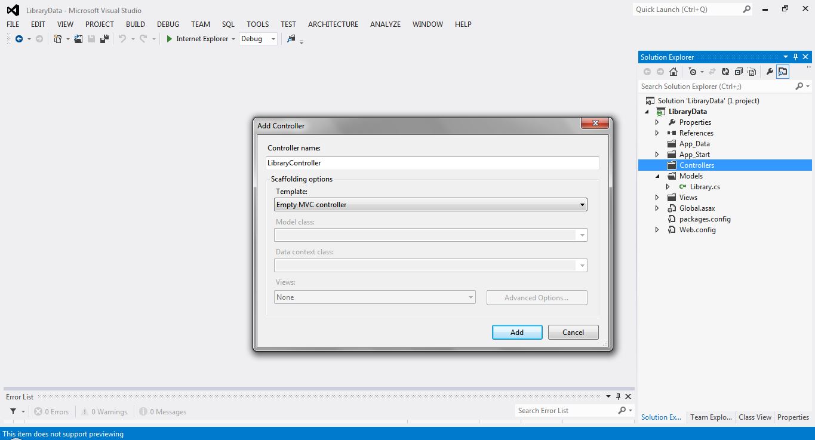
Task: Open the Template dropdown
Action: pyautogui.click(x=430, y=205)
